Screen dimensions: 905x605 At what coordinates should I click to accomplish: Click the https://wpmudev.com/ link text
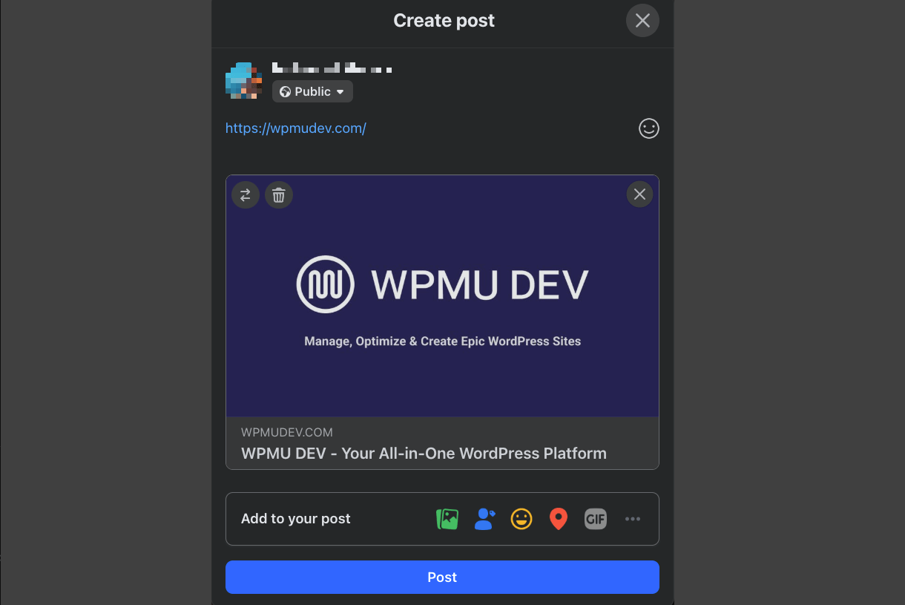point(295,128)
